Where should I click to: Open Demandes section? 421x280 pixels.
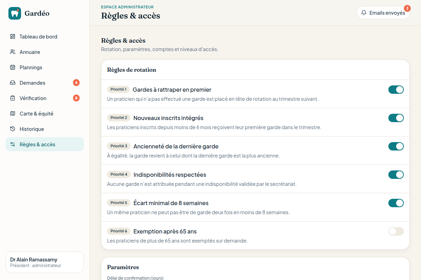tap(45, 83)
